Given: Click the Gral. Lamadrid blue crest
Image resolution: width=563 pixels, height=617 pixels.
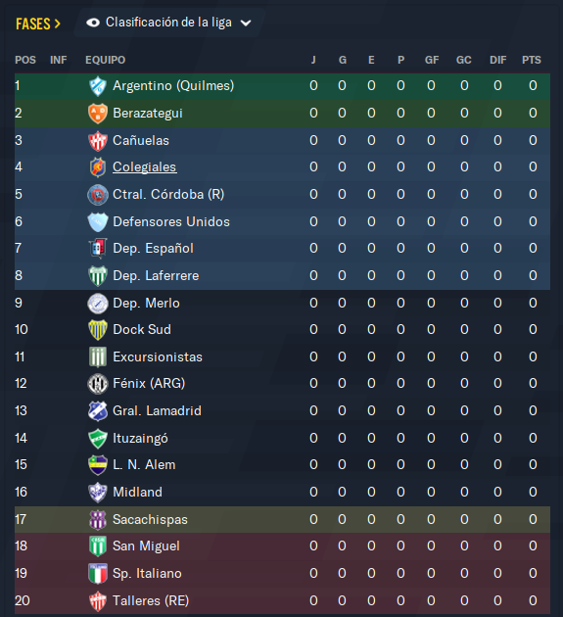Looking at the screenshot, I should point(98,410).
